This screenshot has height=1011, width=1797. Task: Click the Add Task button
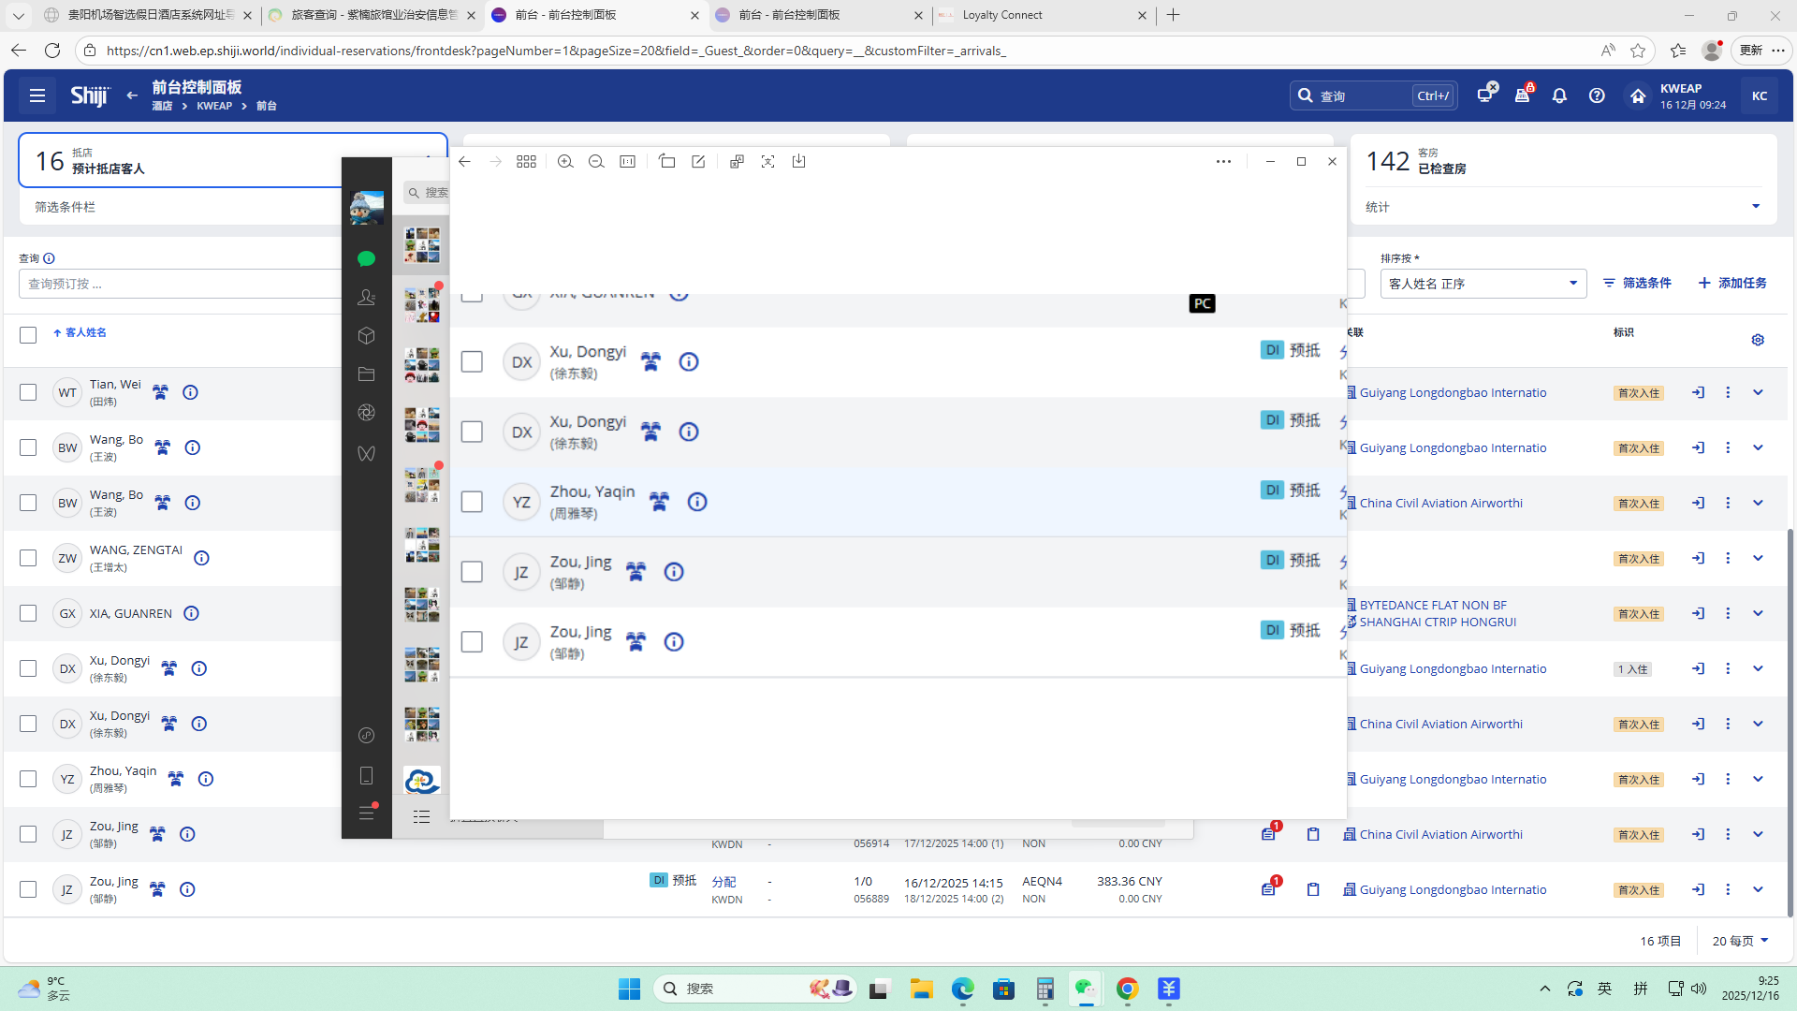(1732, 283)
